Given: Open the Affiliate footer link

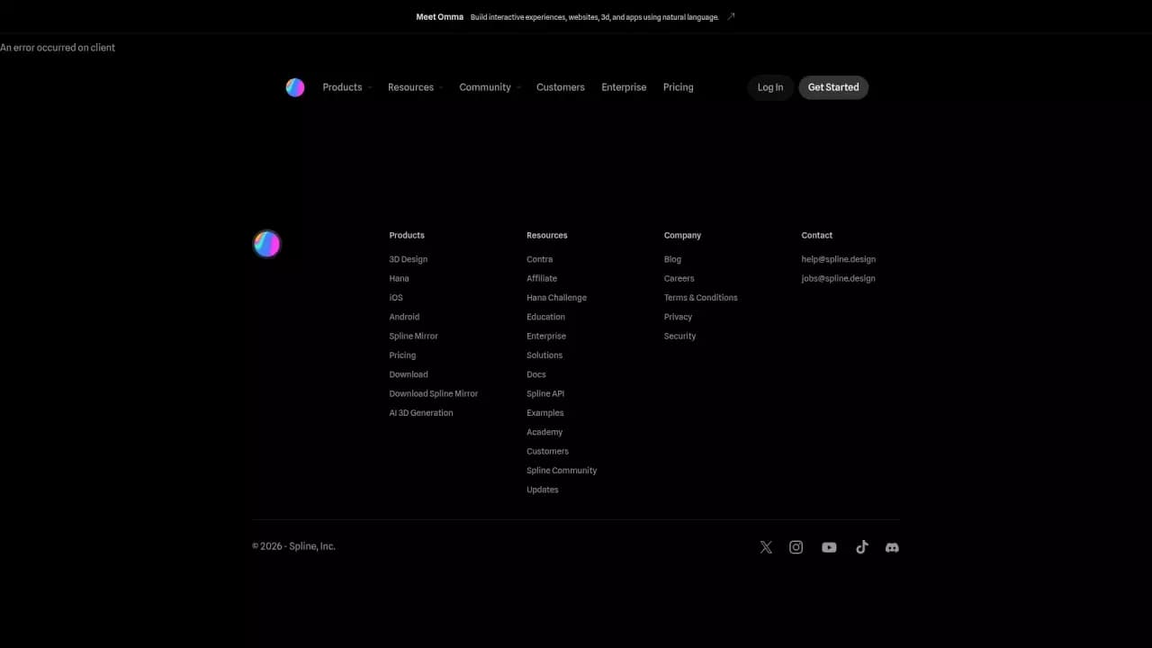Looking at the screenshot, I should (542, 278).
